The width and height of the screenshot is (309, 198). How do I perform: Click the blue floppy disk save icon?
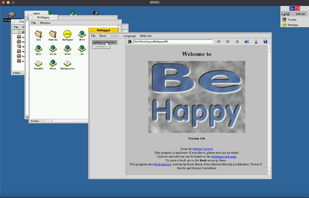[265, 42]
